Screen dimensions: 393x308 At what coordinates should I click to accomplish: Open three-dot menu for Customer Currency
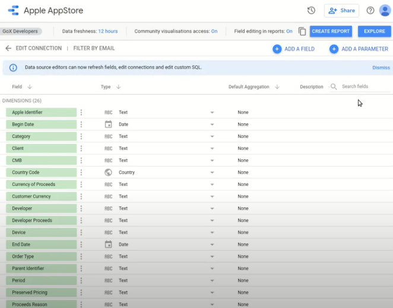[81, 196]
